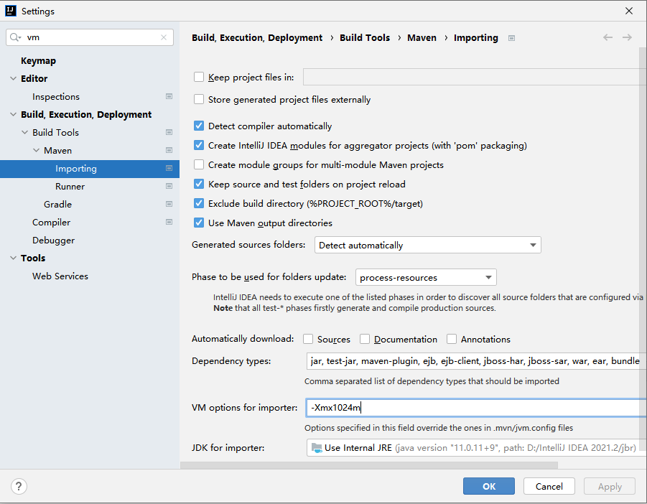The height and width of the screenshot is (504, 647).
Task: Click the Keep project files in path field
Action: click(x=475, y=77)
